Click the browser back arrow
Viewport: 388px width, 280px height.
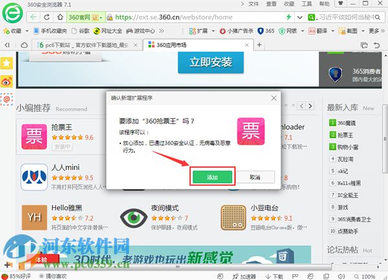(34, 17)
